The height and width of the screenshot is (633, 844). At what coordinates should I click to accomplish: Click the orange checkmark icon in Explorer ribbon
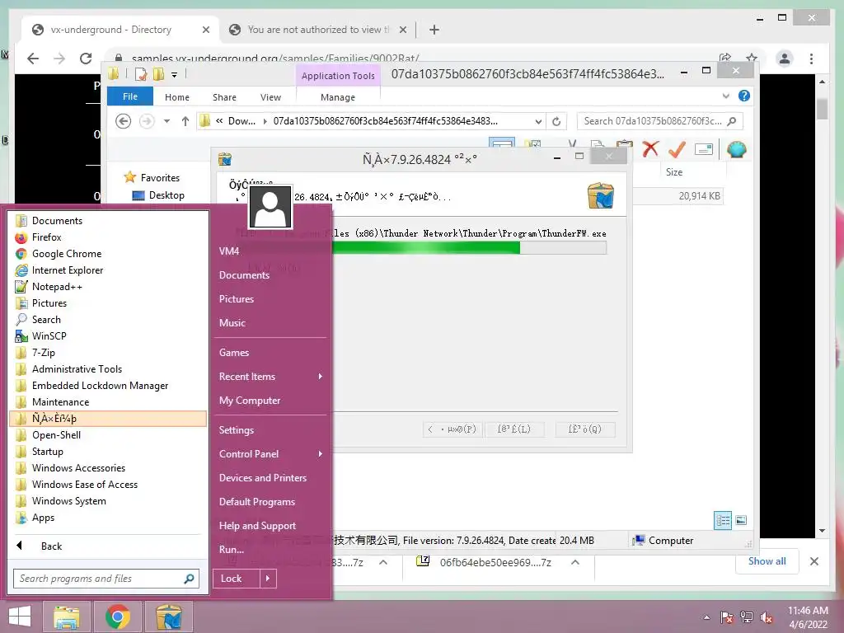point(677,149)
